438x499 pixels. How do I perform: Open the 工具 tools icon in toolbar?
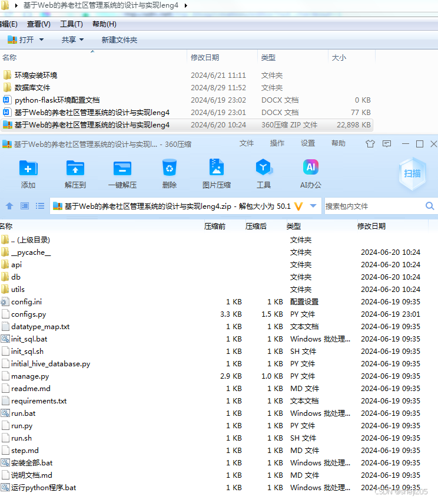point(264,168)
